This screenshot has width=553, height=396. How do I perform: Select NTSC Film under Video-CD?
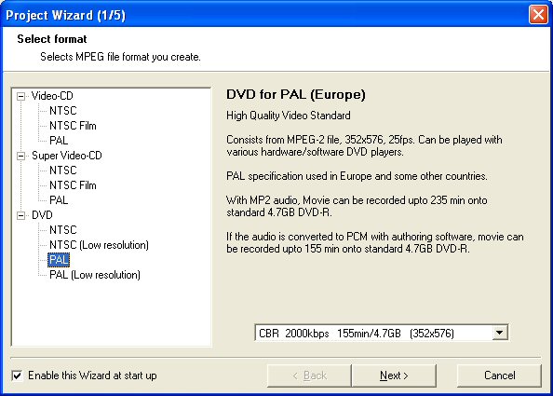[x=73, y=126]
